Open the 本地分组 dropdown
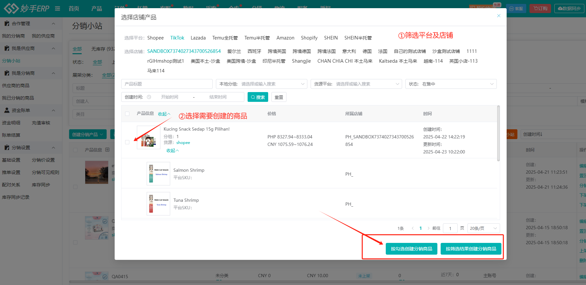The width and height of the screenshot is (586, 285). [262, 84]
